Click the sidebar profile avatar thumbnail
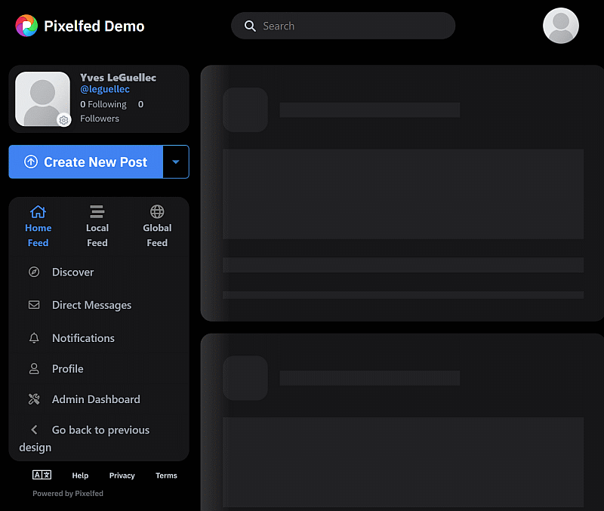 click(42, 99)
